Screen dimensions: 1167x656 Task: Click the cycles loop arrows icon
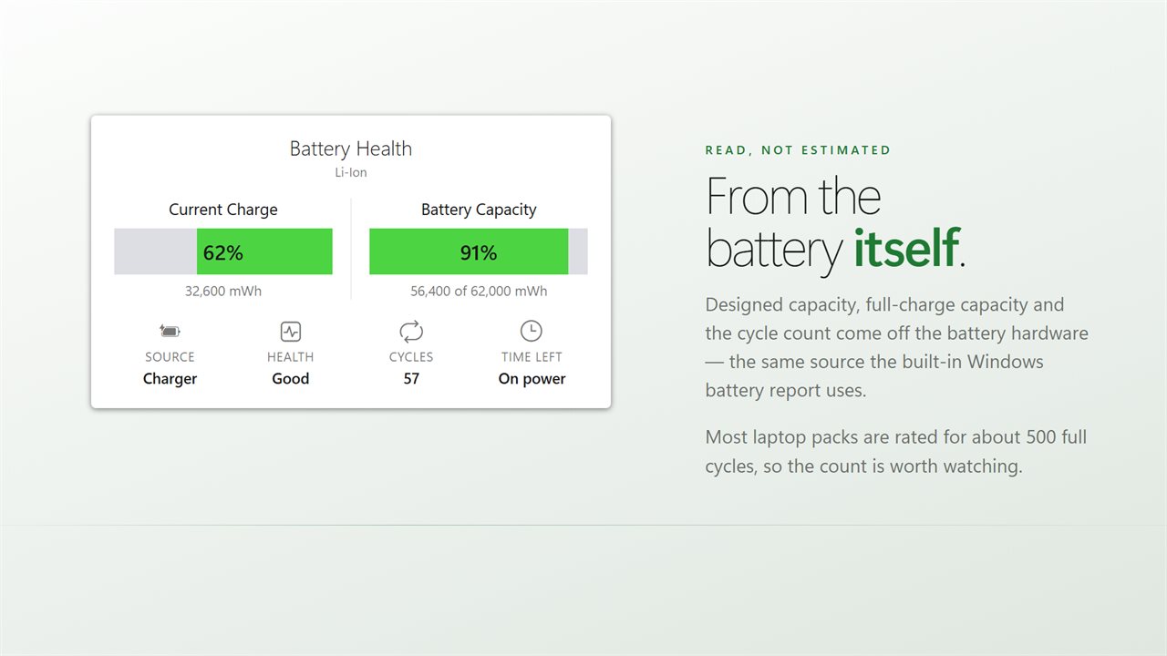click(411, 332)
